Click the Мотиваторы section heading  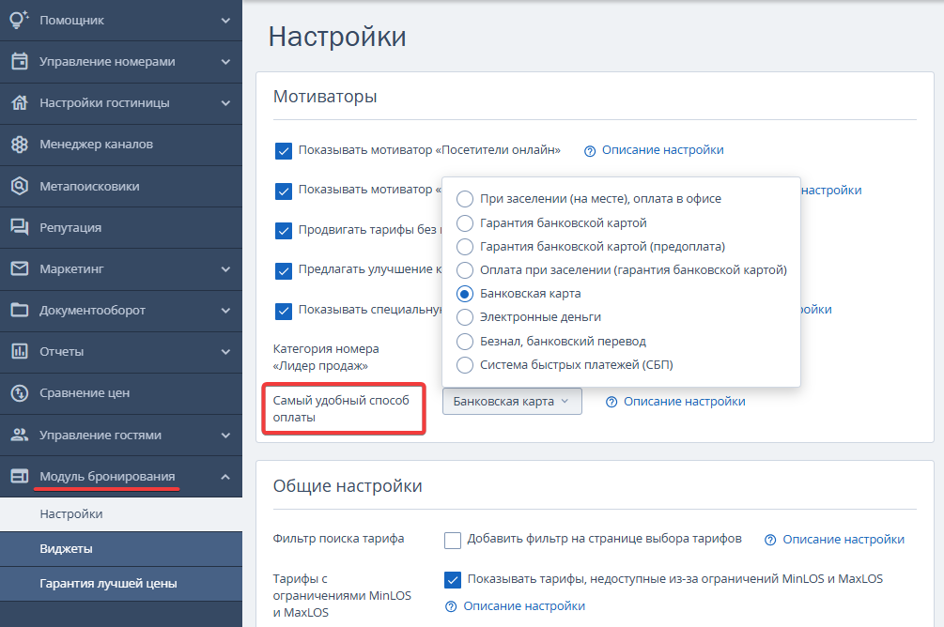pos(325,97)
